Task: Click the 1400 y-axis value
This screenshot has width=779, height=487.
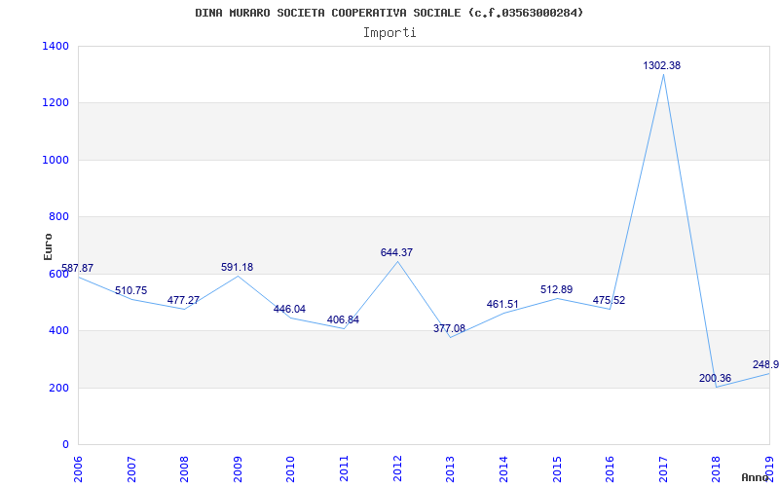Action: [x=56, y=46]
